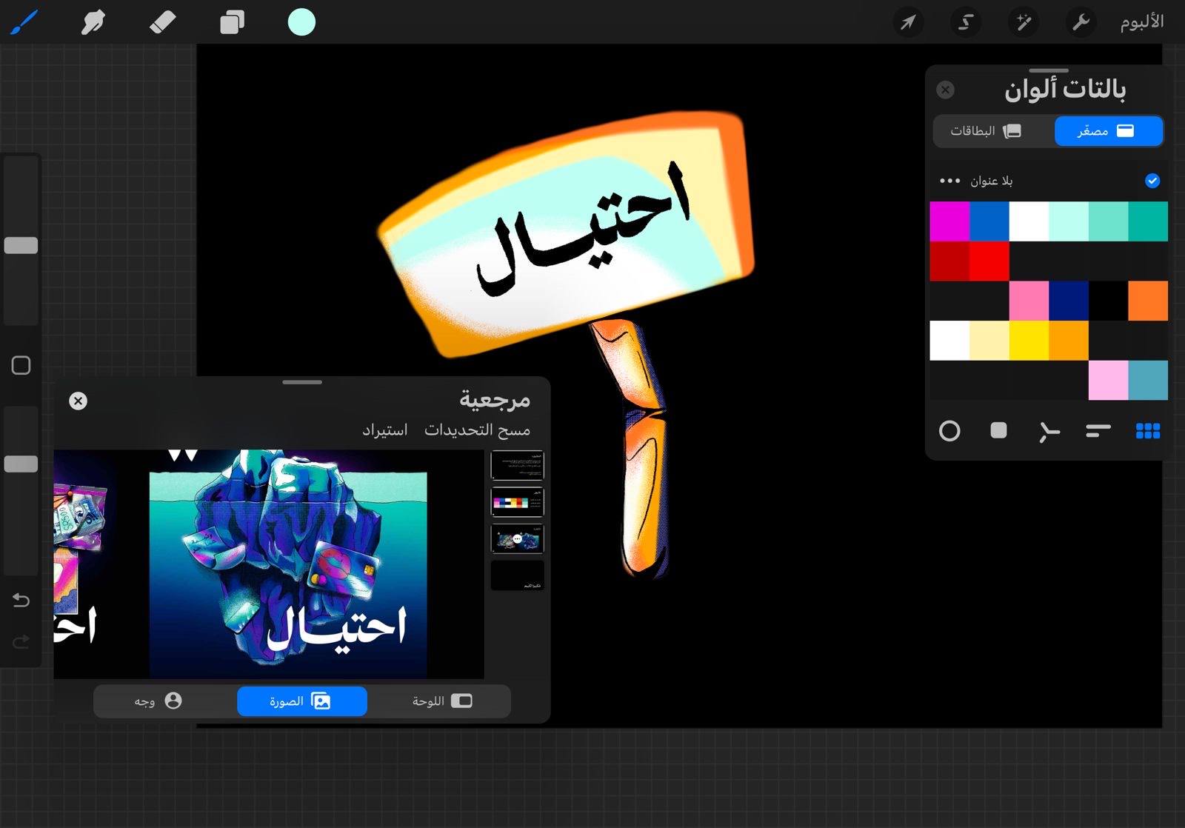Click the brush size slider handle
Image resolution: width=1185 pixels, height=828 pixels.
(21, 245)
